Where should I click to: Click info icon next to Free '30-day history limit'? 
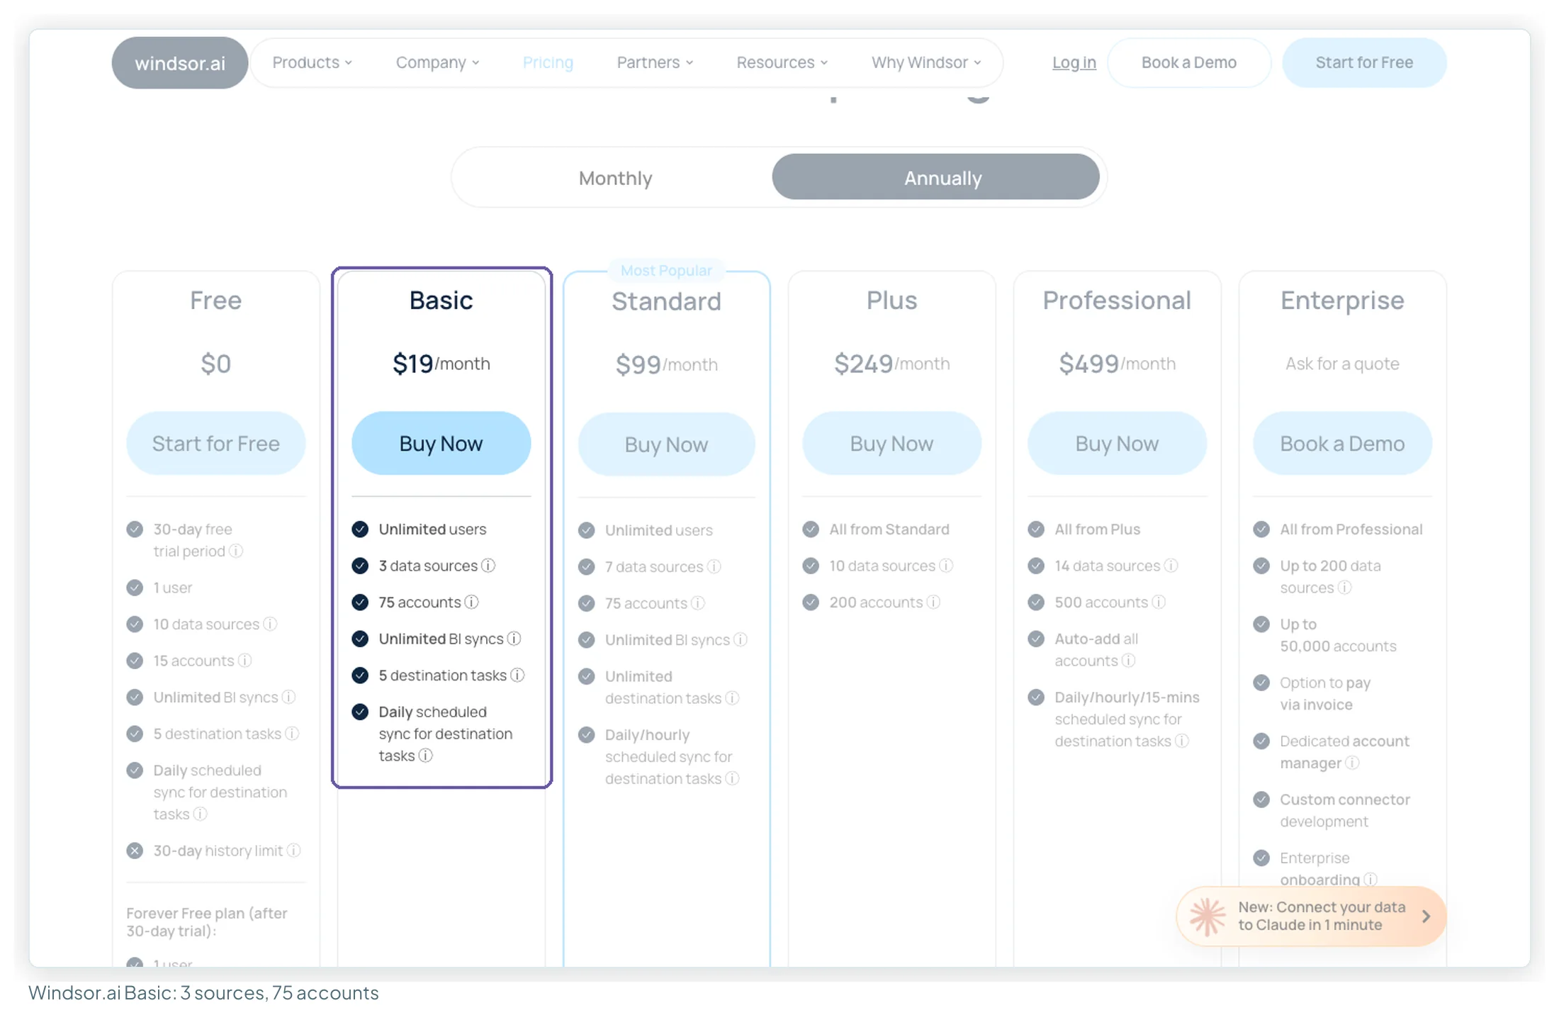(x=293, y=850)
